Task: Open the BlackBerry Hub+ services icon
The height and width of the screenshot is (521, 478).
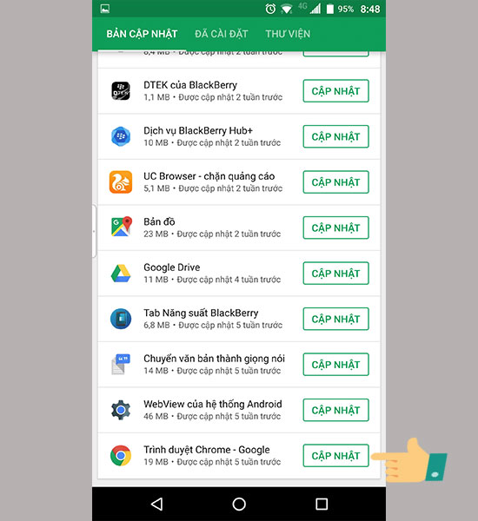Action: point(121,136)
